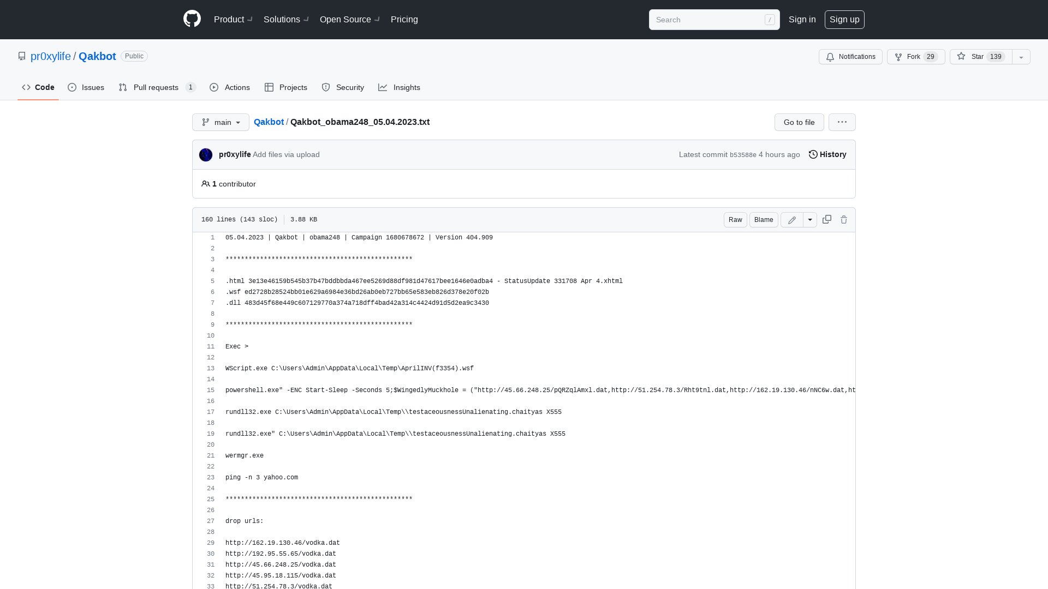Click the delete file icon
This screenshot has height=589, width=1048.
point(843,219)
